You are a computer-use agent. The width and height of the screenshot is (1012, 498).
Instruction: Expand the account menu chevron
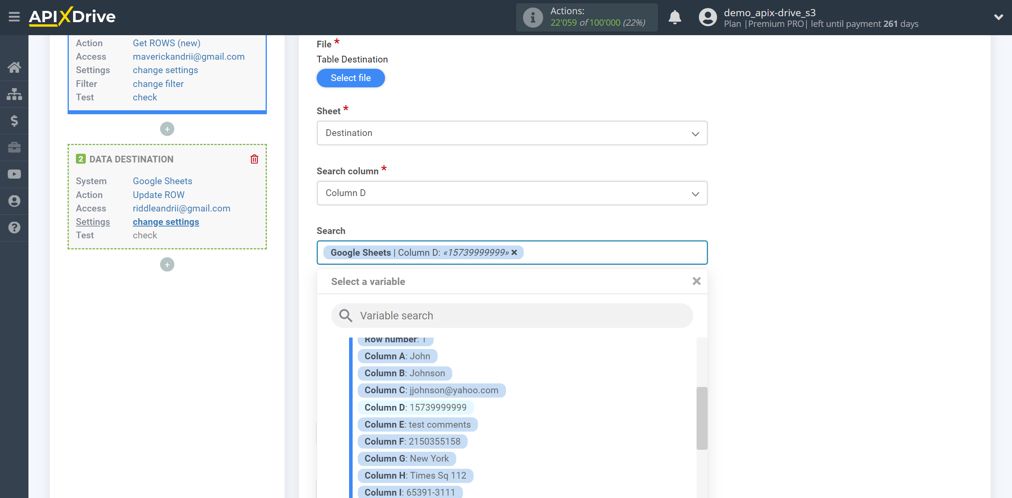pos(999,17)
